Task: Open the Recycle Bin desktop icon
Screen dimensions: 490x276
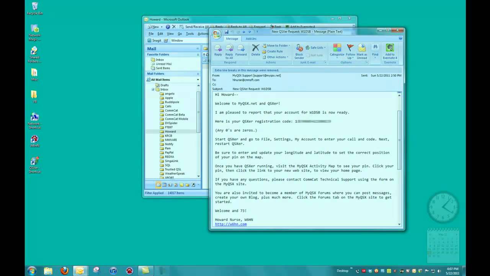Action: point(35,8)
